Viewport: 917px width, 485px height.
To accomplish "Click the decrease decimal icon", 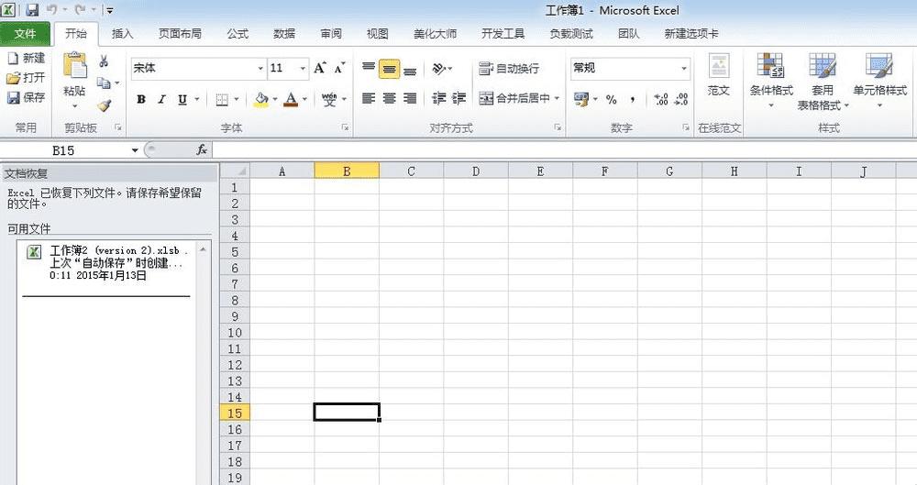I will click(681, 99).
